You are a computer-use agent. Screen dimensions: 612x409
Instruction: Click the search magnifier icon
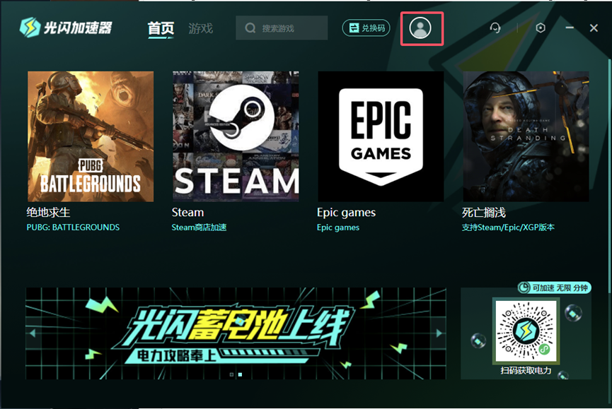[250, 28]
